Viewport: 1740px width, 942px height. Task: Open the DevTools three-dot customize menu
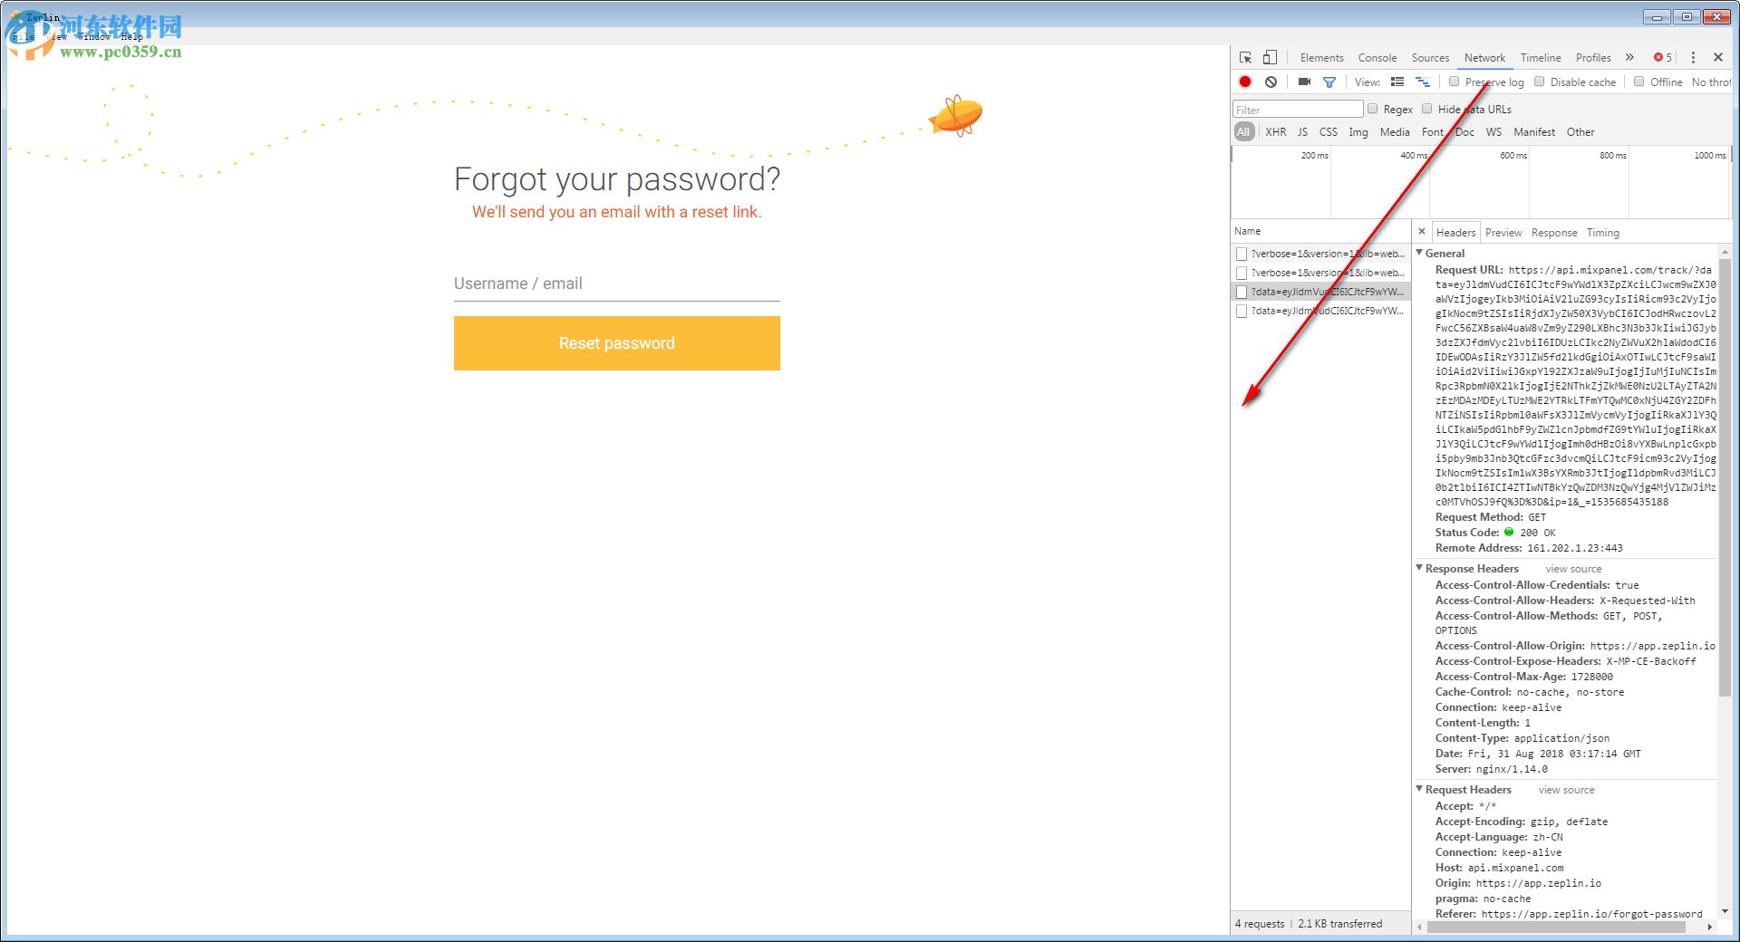tap(1693, 57)
